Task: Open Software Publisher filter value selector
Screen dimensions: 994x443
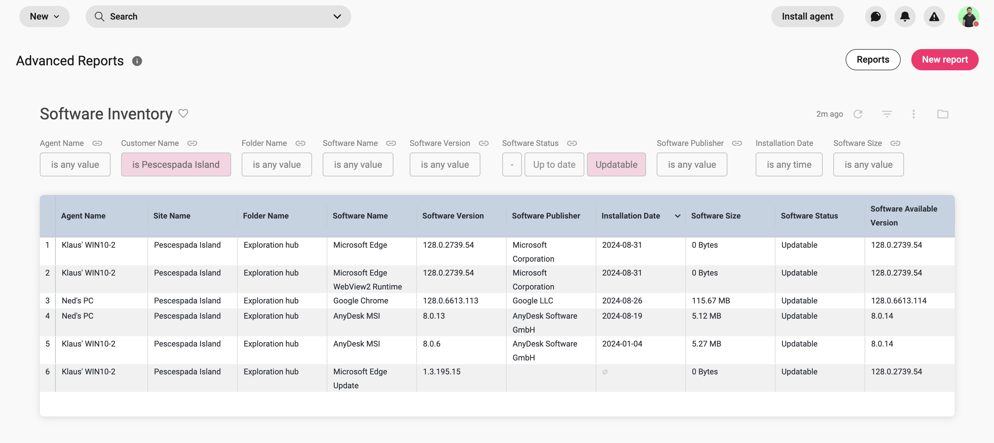Action: 692,164
